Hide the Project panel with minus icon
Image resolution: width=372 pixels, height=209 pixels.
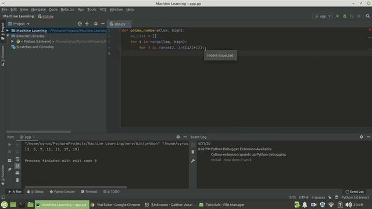tap(103, 24)
